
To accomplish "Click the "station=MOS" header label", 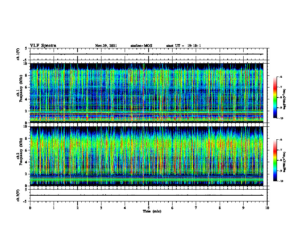I will 141,46.
